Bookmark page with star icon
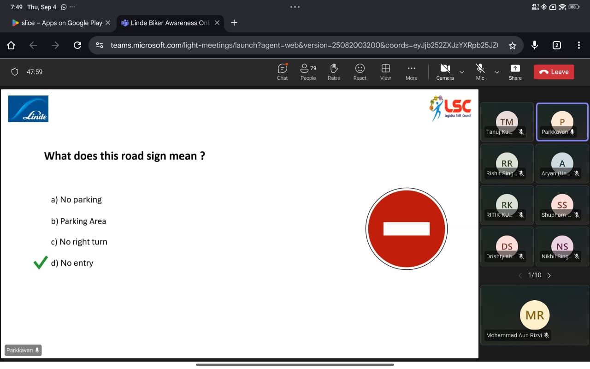This screenshot has height=369, width=590. (x=512, y=45)
